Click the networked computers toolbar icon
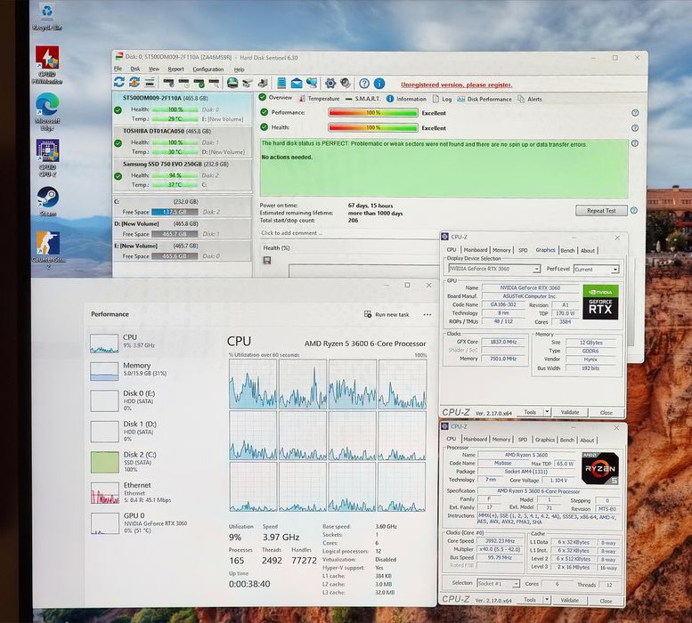This screenshot has height=623, width=692. pyautogui.click(x=312, y=83)
